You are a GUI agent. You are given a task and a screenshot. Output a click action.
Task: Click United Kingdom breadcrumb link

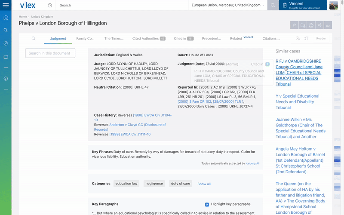click(42, 17)
